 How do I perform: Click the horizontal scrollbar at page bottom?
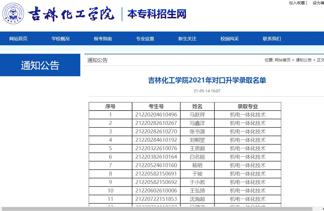click(157, 209)
